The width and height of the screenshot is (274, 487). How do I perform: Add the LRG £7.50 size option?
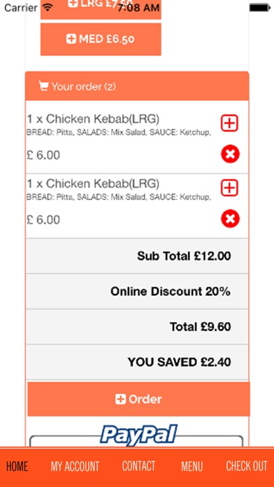point(101,9)
